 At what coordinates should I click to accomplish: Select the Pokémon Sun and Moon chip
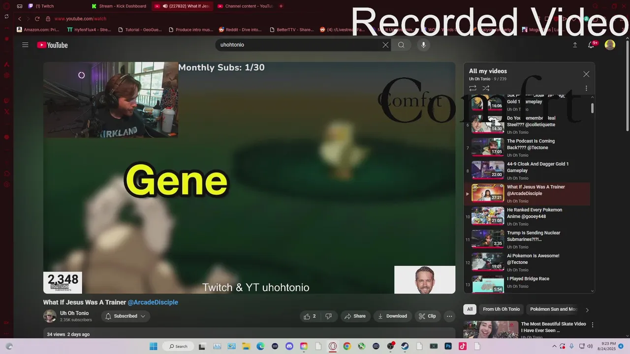pos(553,309)
